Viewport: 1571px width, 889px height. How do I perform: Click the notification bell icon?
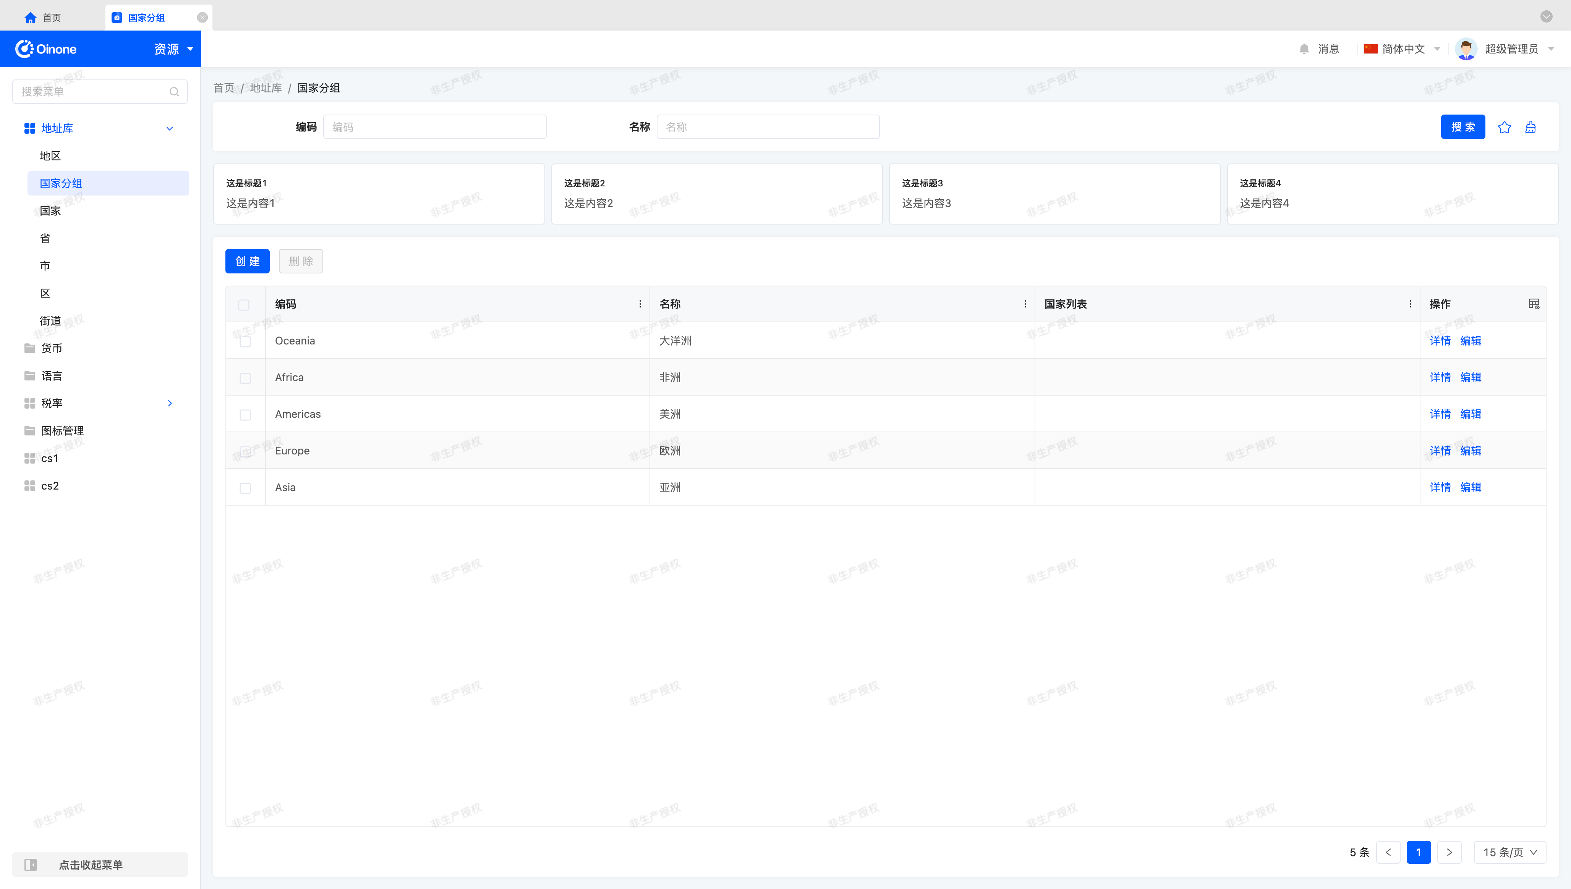(1304, 49)
